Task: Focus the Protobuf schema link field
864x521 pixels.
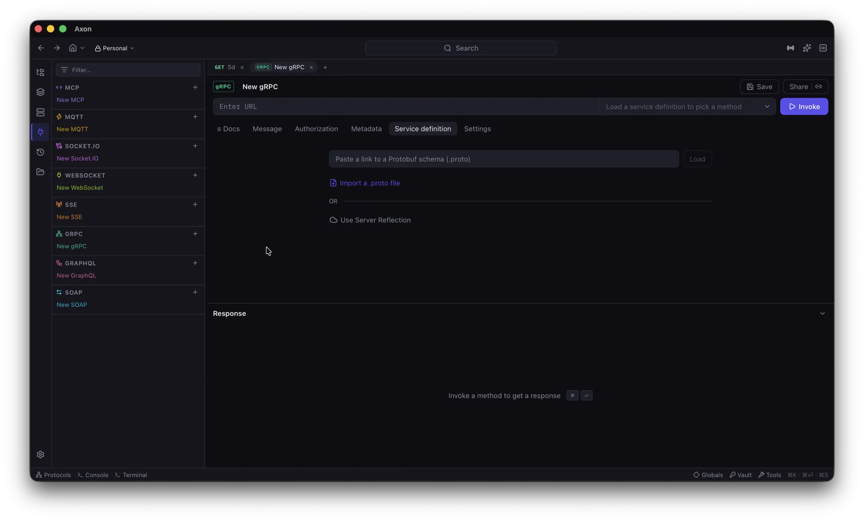Action: pyautogui.click(x=504, y=159)
